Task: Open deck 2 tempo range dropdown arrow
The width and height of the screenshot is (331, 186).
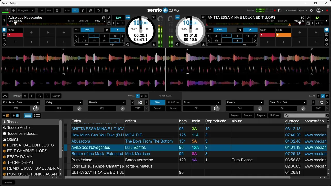Action: 204,18
